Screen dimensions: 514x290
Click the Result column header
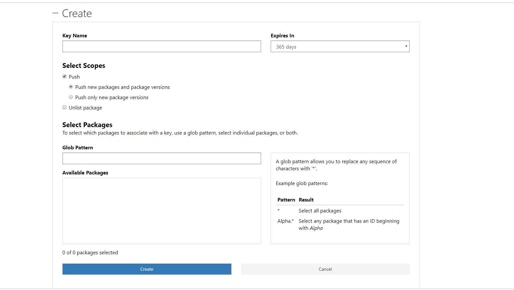click(306, 200)
